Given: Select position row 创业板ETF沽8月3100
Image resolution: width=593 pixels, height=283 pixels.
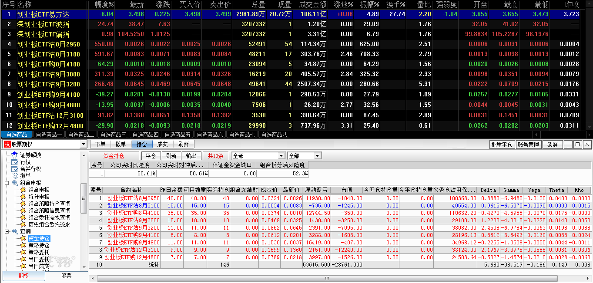Looking at the screenshot, I should pyautogui.click(x=340, y=205).
